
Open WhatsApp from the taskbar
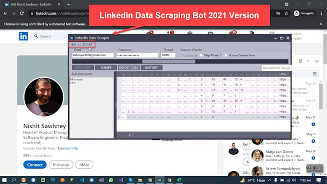click(111, 180)
